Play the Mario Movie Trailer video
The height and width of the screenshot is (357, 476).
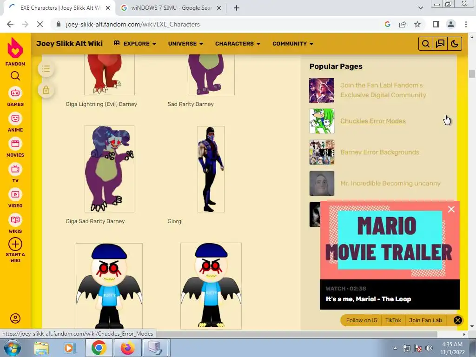[x=390, y=240]
